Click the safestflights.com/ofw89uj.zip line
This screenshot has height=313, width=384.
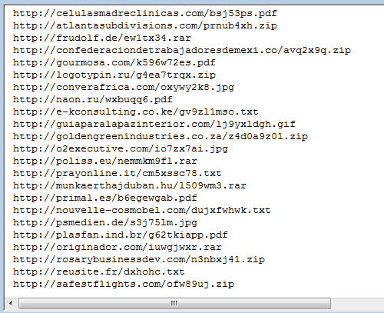coord(124,284)
